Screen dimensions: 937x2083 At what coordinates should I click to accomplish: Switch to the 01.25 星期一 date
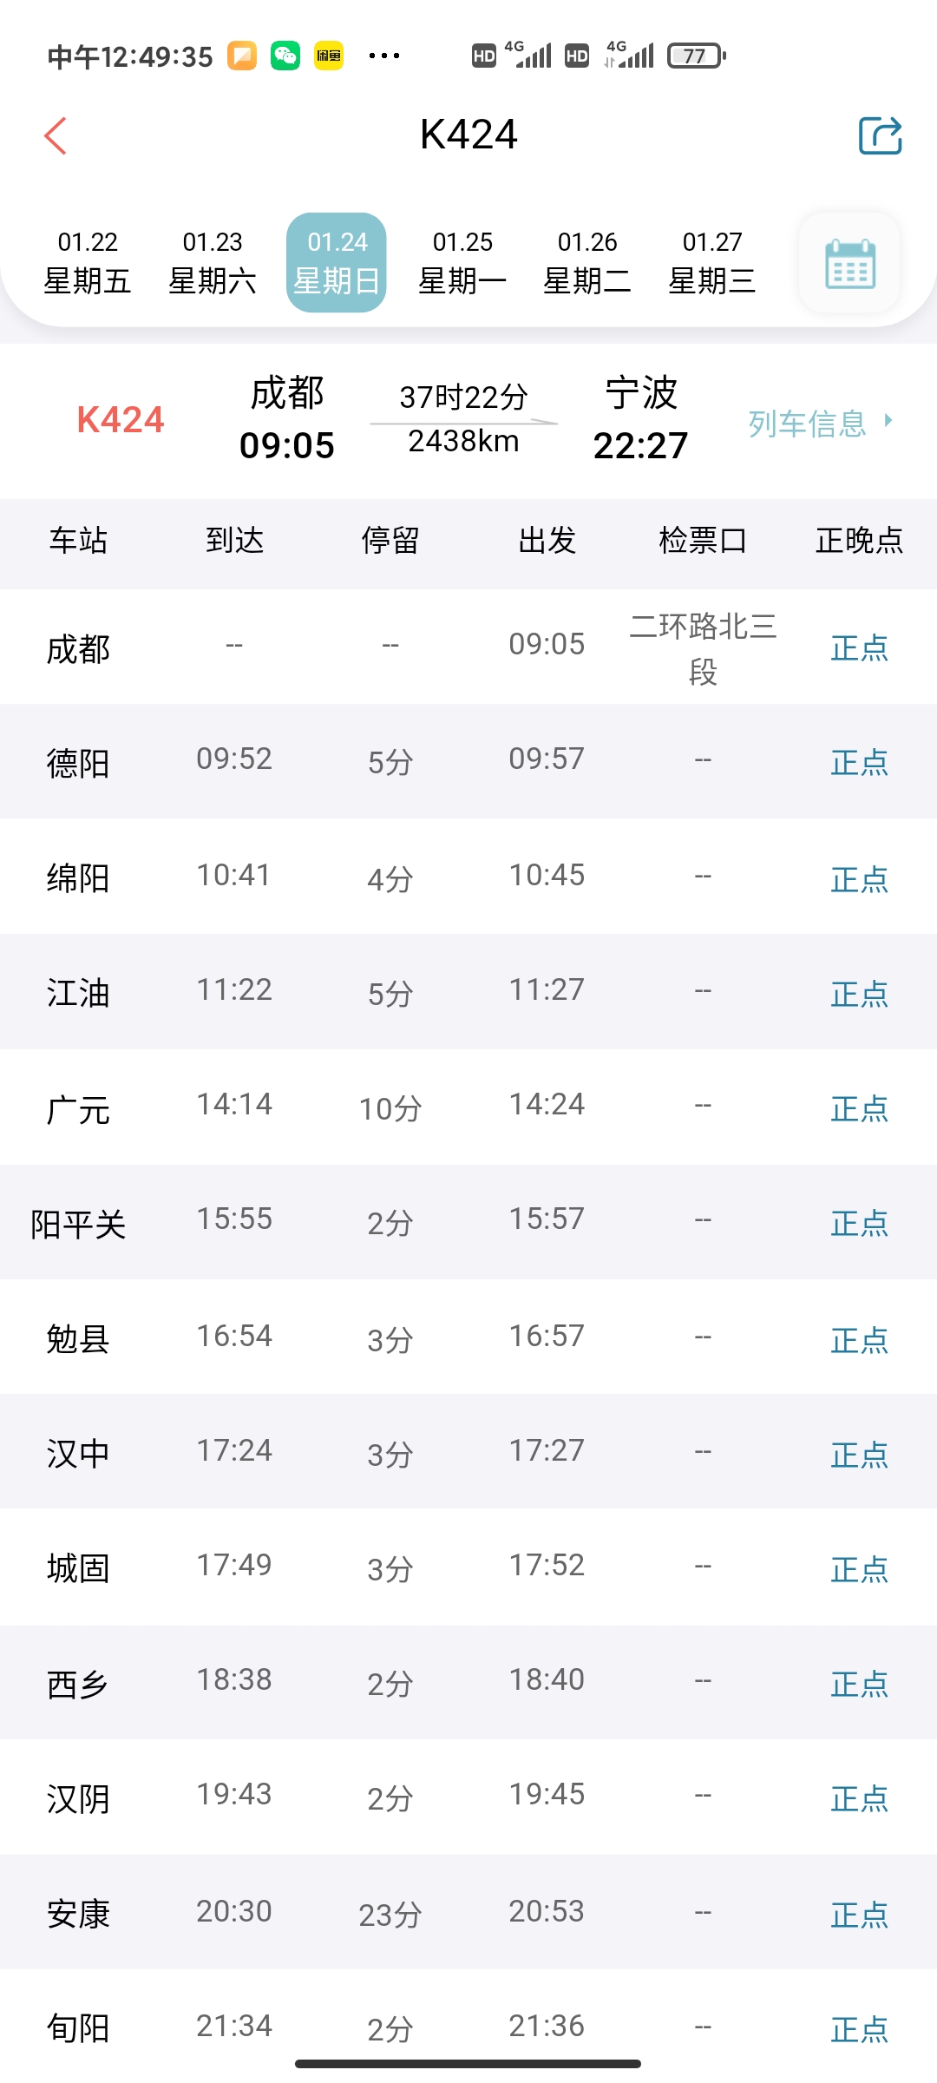(462, 262)
